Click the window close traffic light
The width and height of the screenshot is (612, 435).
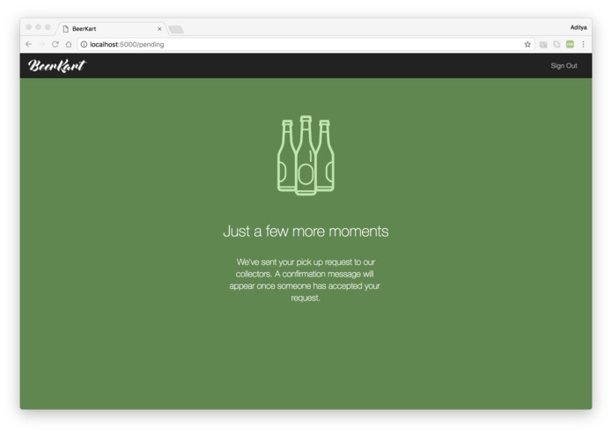coord(28,27)
